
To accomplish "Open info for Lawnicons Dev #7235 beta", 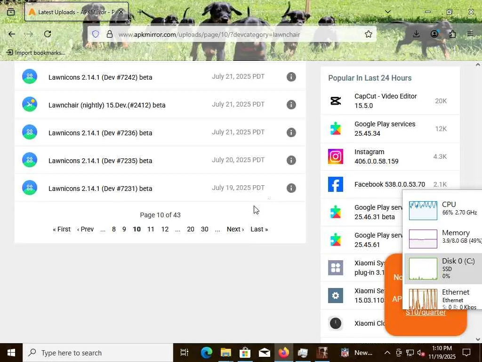I will coord(291,160).
